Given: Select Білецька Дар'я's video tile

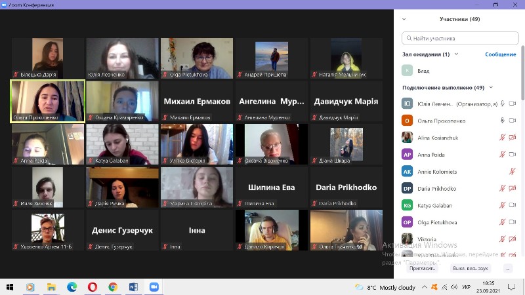Looking at the screenshot, I should (x=47, y=58).
